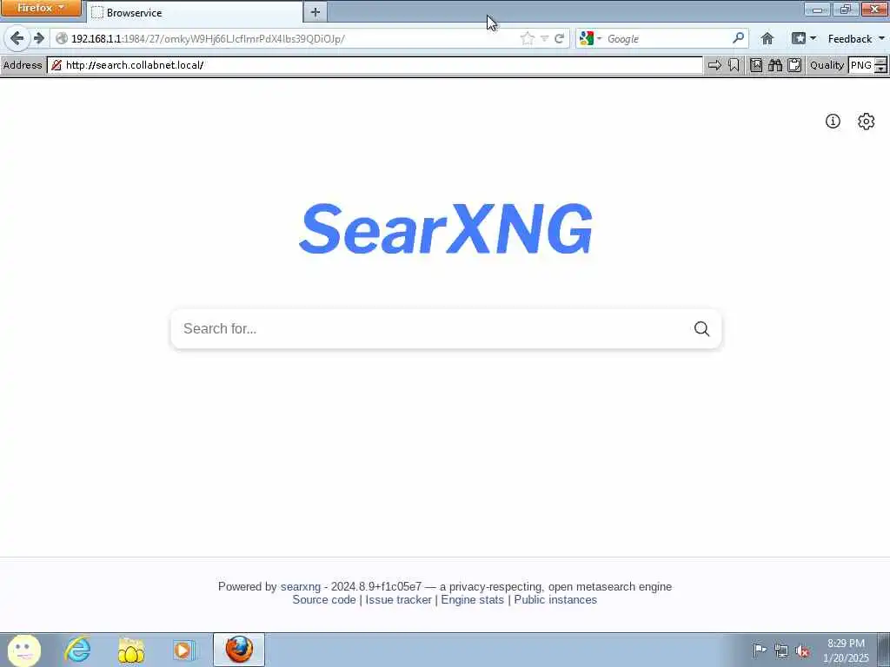Open a new Firefox tab
This screenshot has width=890, height=667.
coord(315,12)
